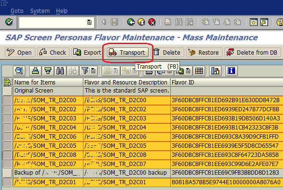The image size is (283, 190).
Task: Click the Change Layout grid icon
Action: tap(199, 71)
